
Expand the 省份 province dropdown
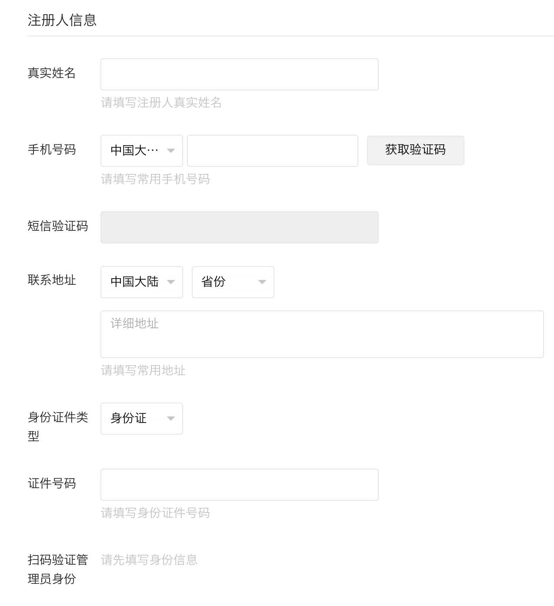click(233, 282)
